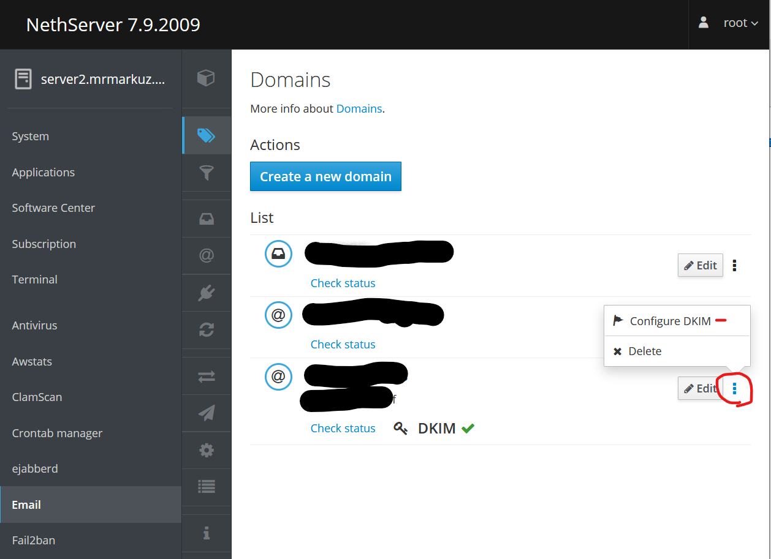Open the cube icon in the email sidebar
Viewport: 771px width, 559px height.
(x=206, y=78)
